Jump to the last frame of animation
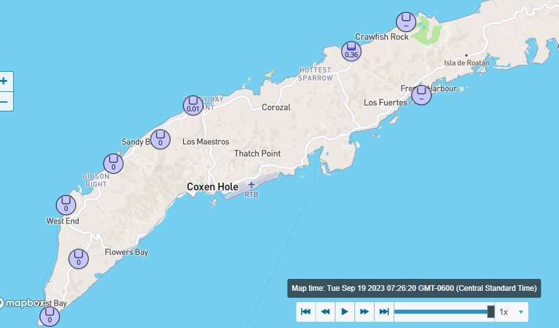This screenshot has width=559, height=328. coord(383,312)
